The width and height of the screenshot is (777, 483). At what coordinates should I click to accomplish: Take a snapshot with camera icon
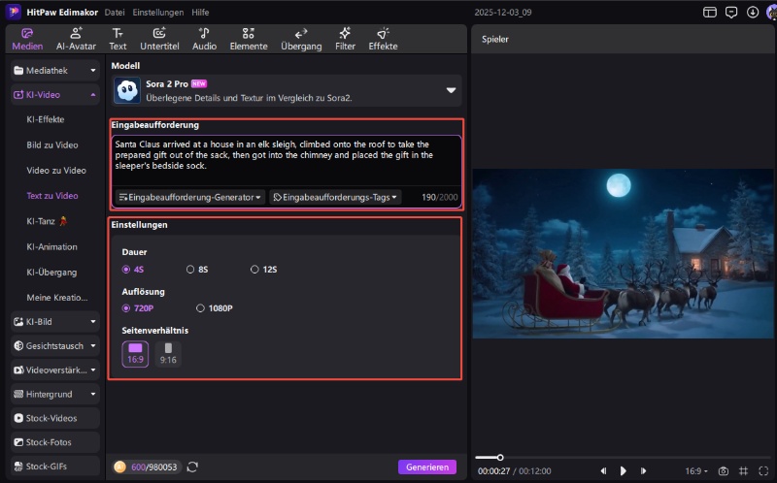[x=723, y=470]
